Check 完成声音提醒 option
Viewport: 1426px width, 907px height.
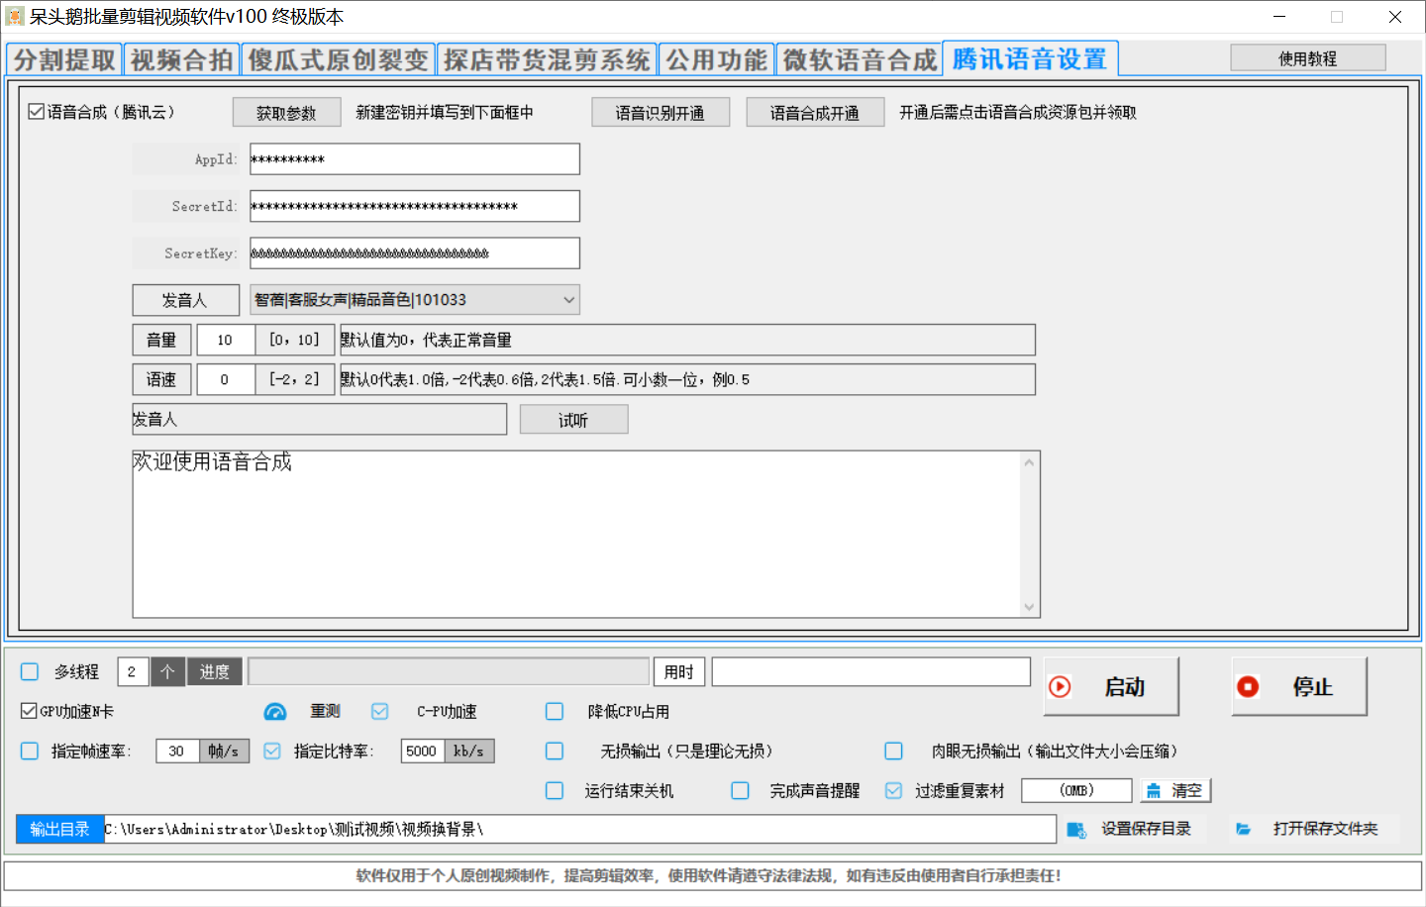tap(740, 790)
